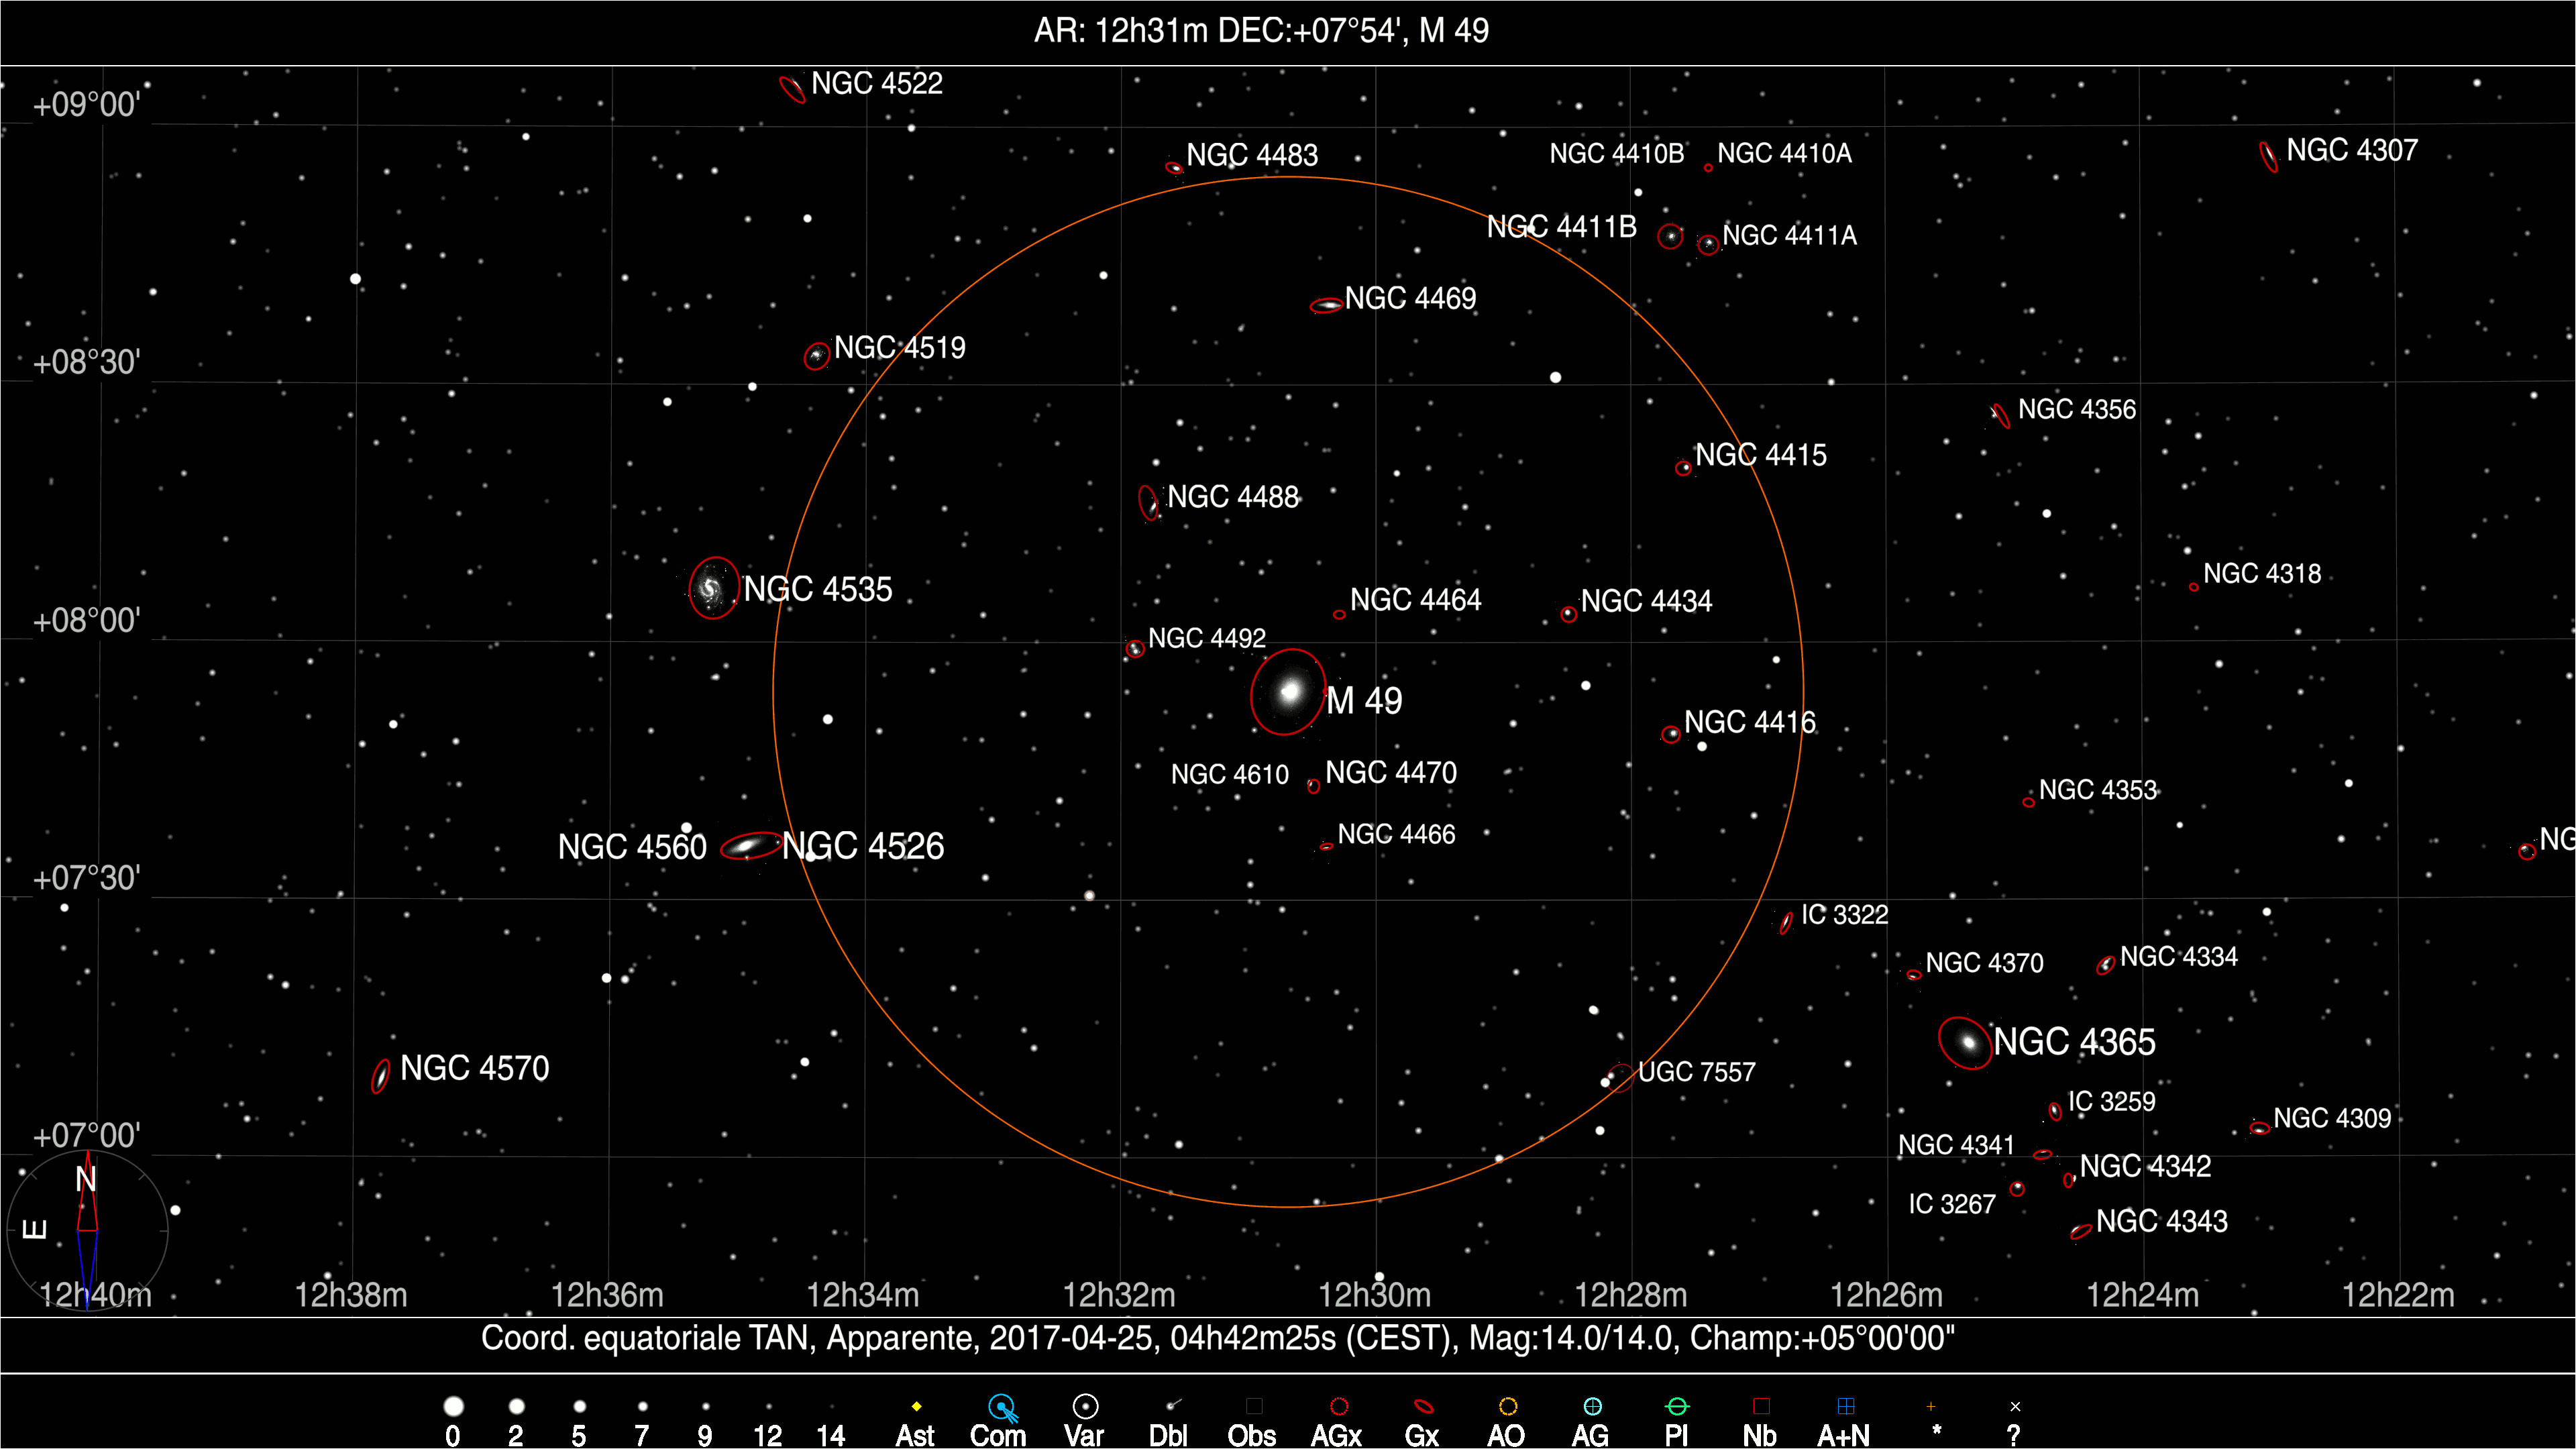Click the NGC 4570 label text
Screen dimensions: 2576x1449
coord(474,1069)
